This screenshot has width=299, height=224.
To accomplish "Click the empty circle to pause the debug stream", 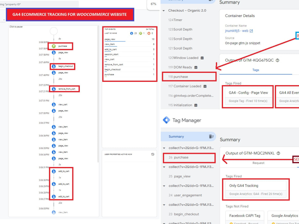I will pos(54,31).
